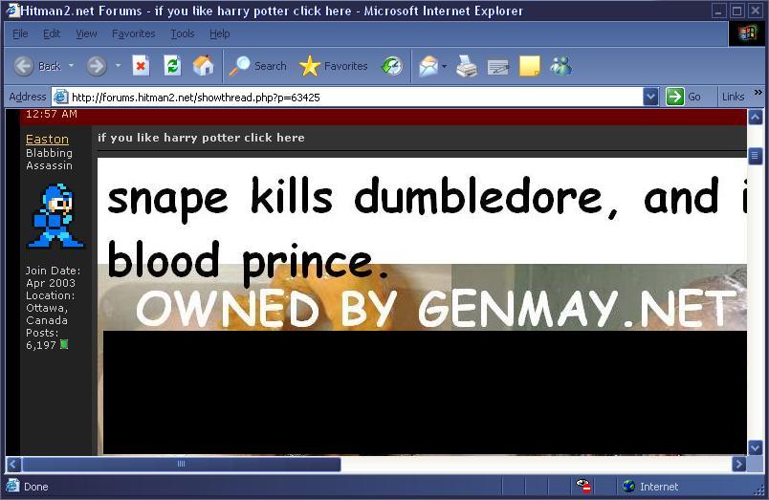Open the Help menu
Screen dimensions: 769x500
tap(220, 33)
